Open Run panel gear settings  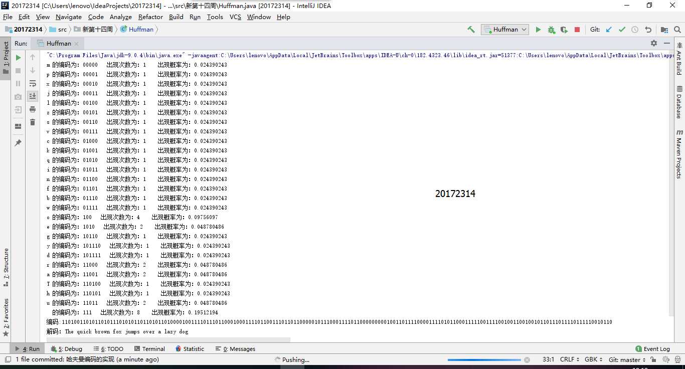click(x=654, y=43)
